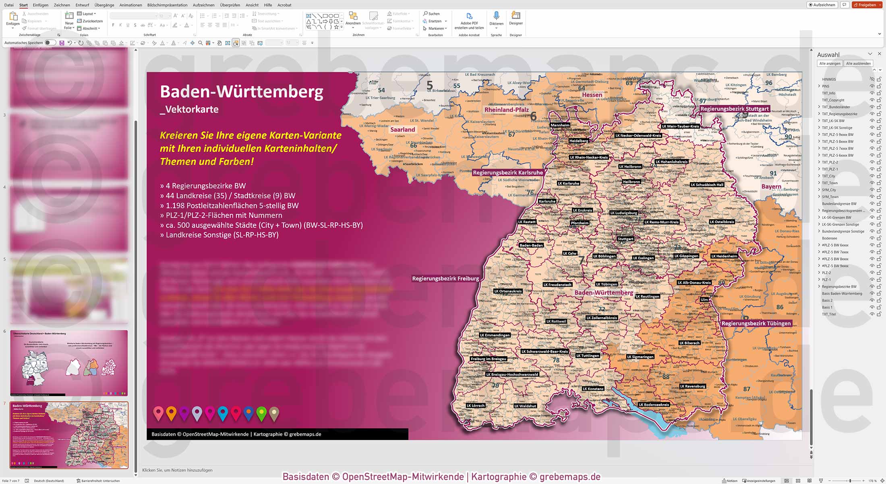Toggle underline formatting in Schriftart group
886x484 pixels.
pyautogui.click(x=127, y=25)
